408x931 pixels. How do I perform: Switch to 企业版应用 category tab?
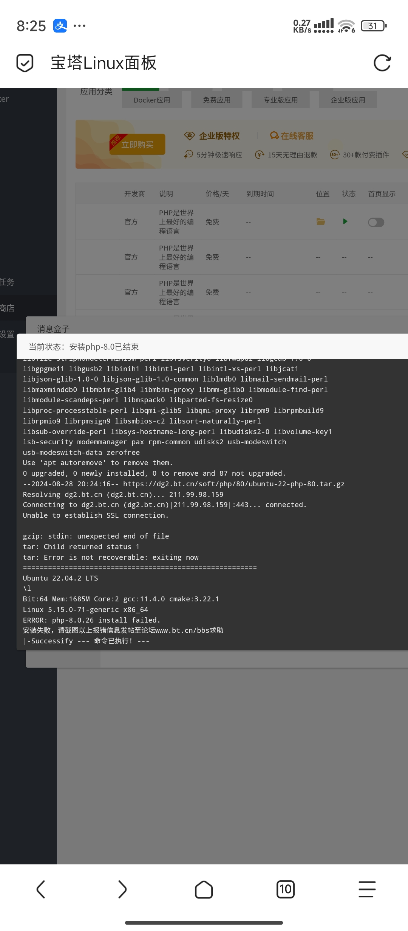tap(348, 100)
